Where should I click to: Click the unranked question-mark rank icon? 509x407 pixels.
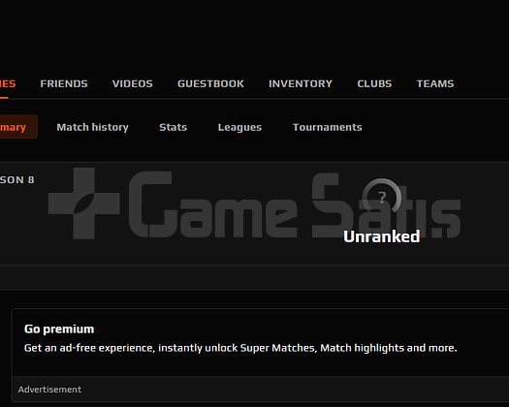pyautogui.click(x=382, y=197)
